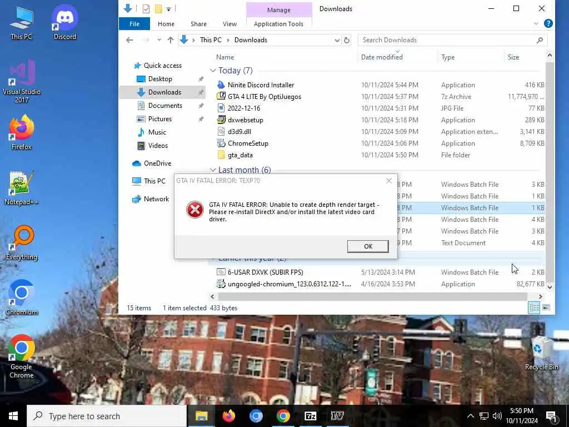This screenshot has height=427, width=569.
Task: Close the GTA IV FATAL ERROR dialog
Action: [388, 181]
